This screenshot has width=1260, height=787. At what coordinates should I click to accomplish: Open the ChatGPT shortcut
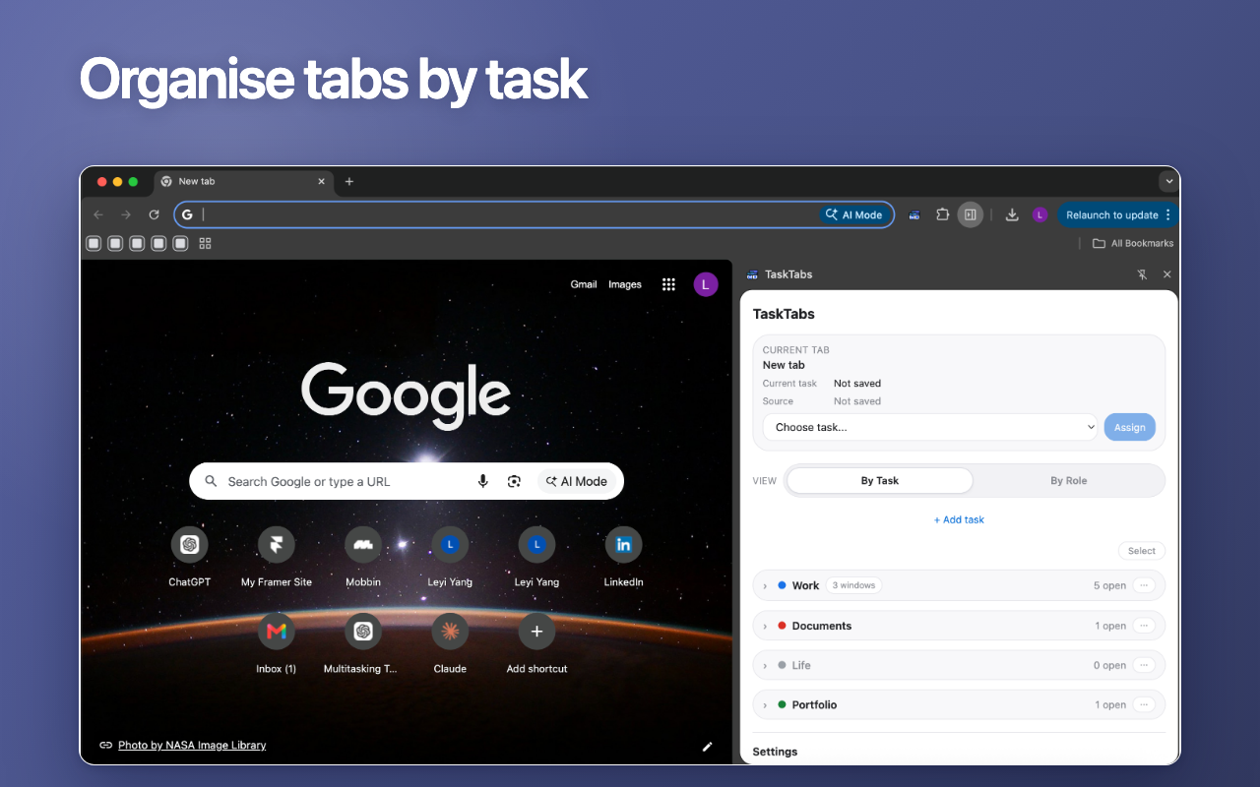click(190, 557)
